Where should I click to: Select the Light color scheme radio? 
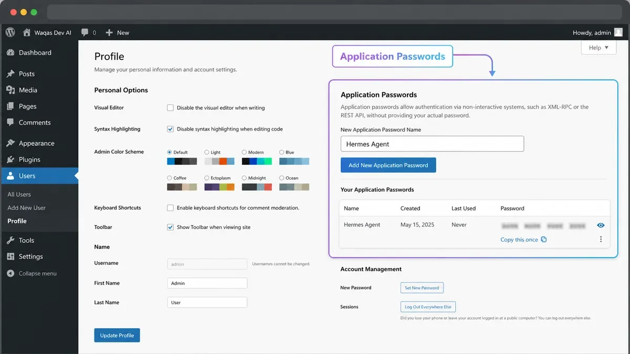[x=207, y=152]
